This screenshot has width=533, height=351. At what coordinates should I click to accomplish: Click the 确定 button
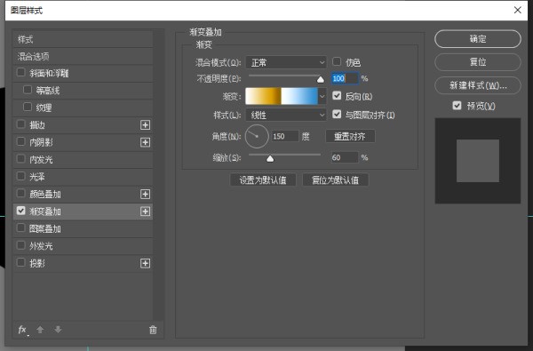point(478,39)
